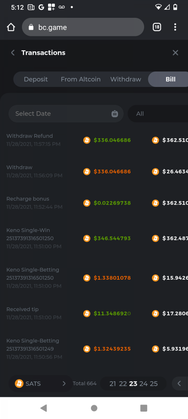Switch to the Deposit tab
Screen dimensions: 188x419
[x=36, y=79]
